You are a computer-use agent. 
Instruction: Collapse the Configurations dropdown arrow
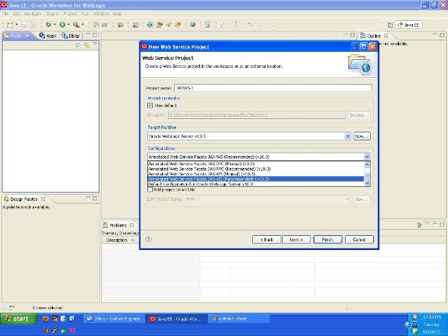coord(367,157)
